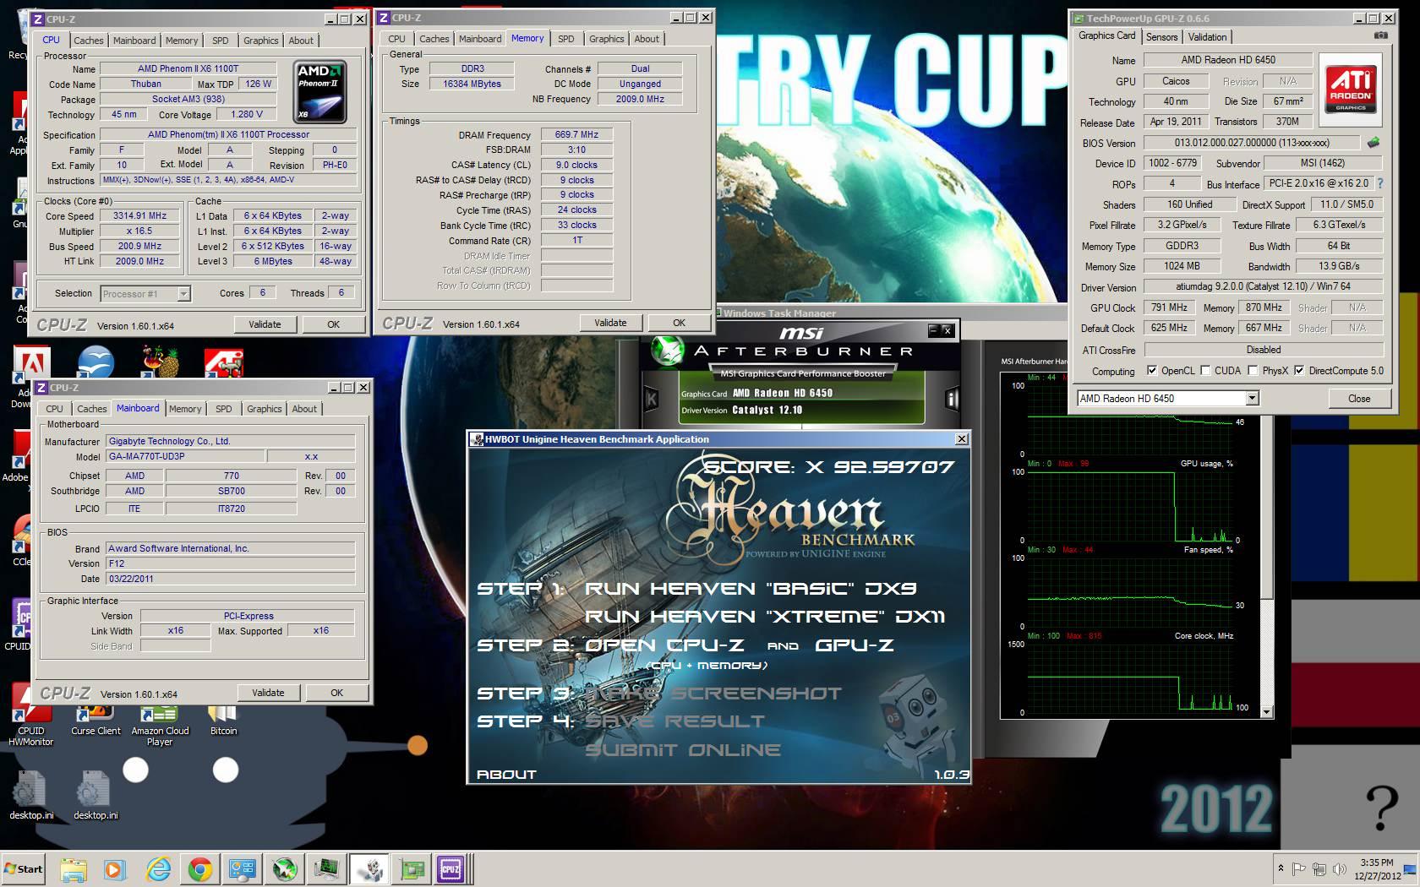Select the Amazon Cloud Player desktop shortcut
This screenshot has width=1420, height=887.
pyautogui.click(x=160, y=726)
